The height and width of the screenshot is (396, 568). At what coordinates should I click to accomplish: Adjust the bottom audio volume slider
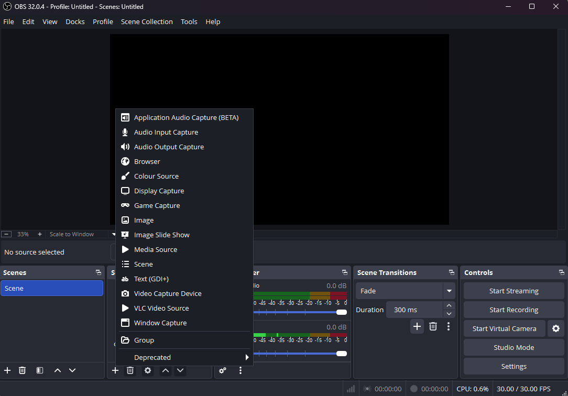(341, 354)
